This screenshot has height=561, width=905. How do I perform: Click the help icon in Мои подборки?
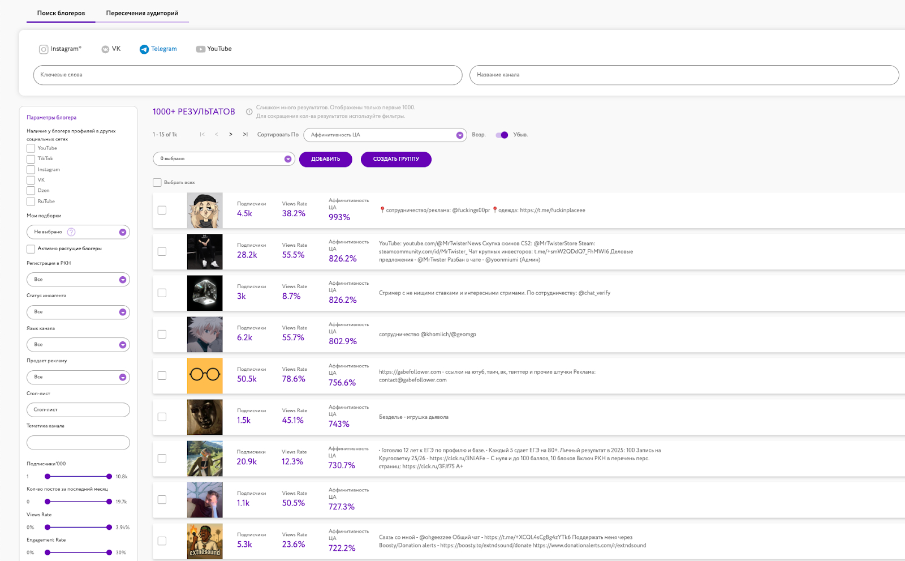click(x=71, y=232)
